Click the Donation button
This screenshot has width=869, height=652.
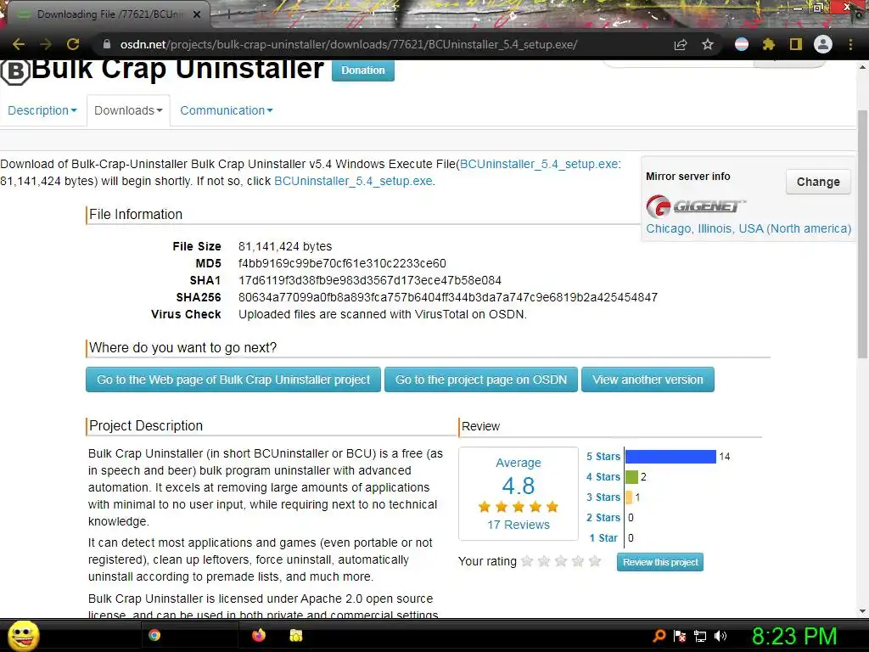[x=363, y=70]
